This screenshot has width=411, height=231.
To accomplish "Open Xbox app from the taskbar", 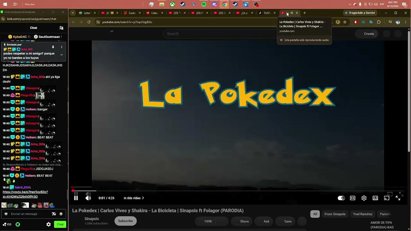I will [x=172, y=4].
